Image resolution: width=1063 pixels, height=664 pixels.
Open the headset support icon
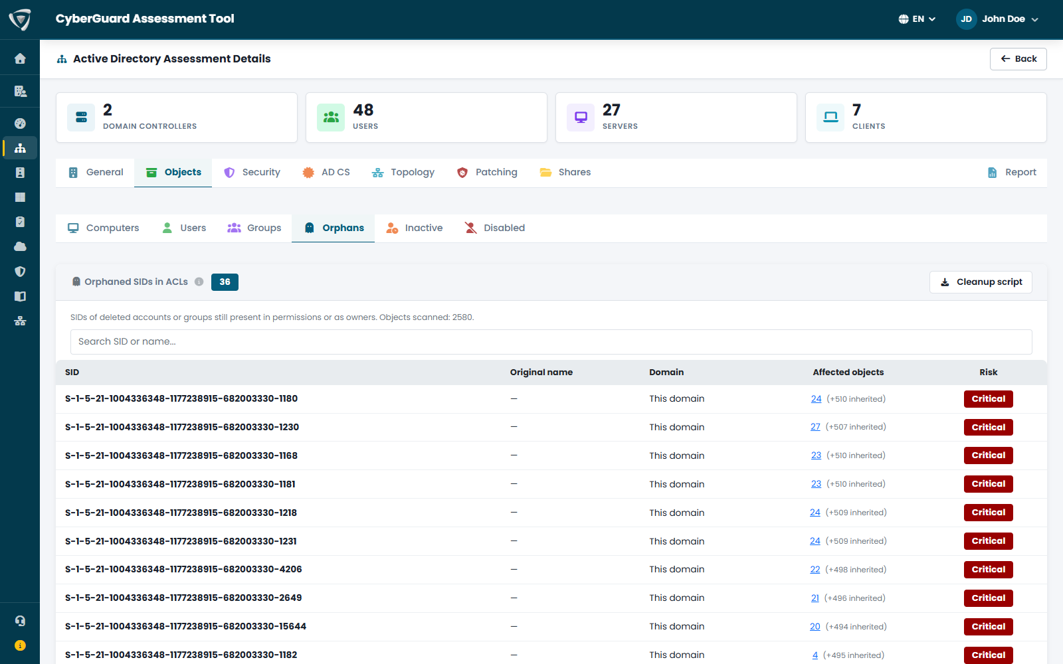click(x=20, y=621)
